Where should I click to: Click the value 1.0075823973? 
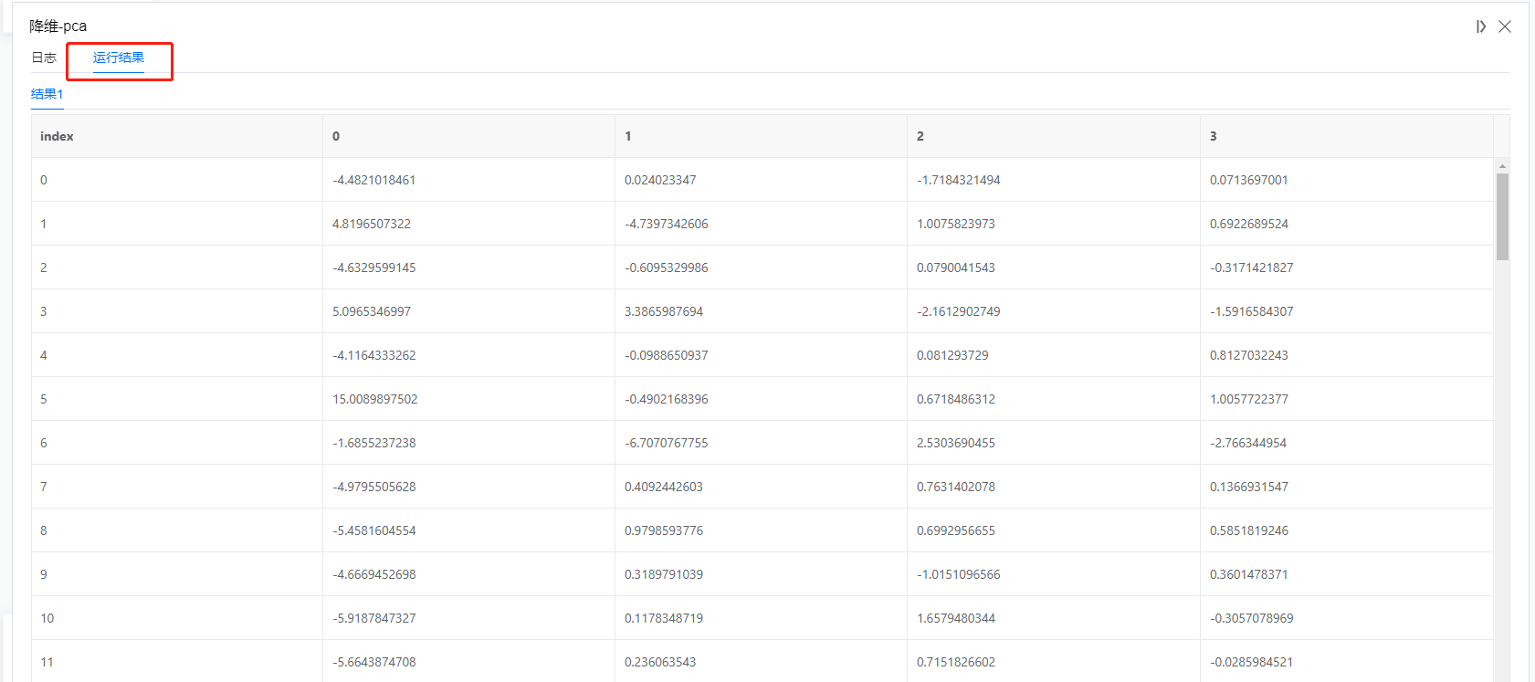click(x=956, y=224)
